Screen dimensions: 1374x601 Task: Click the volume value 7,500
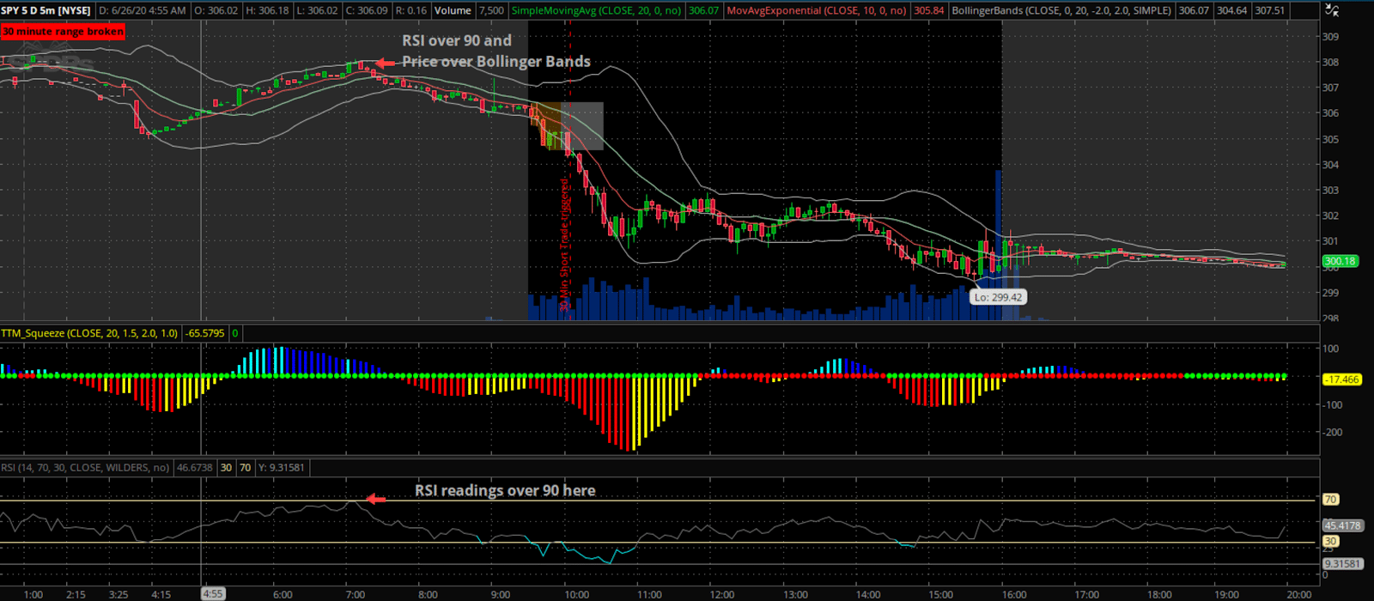(x=491, y=10)
